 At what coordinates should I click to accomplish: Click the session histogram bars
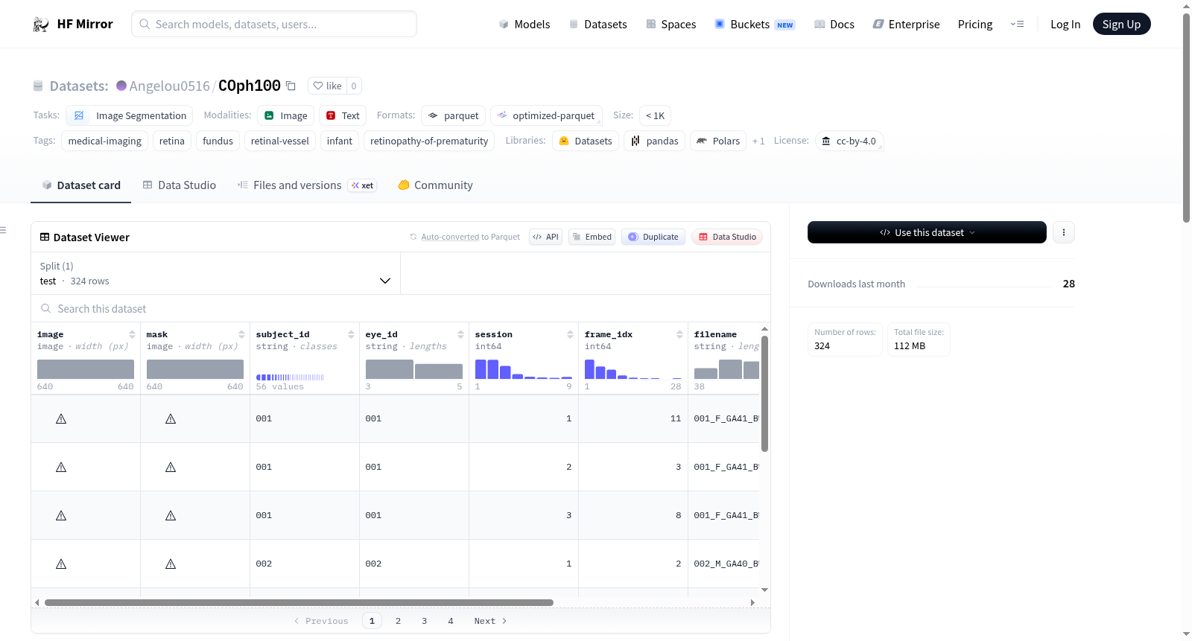point(524,369)
